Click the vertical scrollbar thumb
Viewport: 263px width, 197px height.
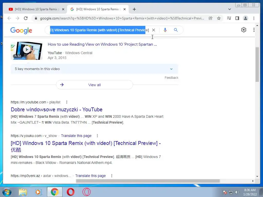point(257,64)
